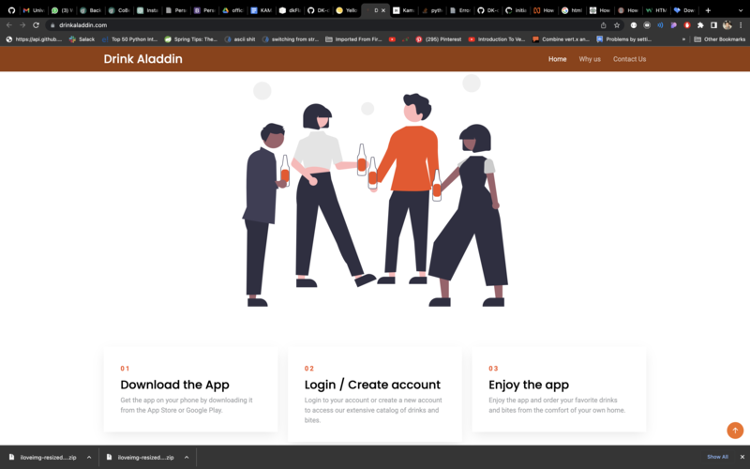
Task: Toggle the browser side panel icon
Action: (x=713, y=25)
